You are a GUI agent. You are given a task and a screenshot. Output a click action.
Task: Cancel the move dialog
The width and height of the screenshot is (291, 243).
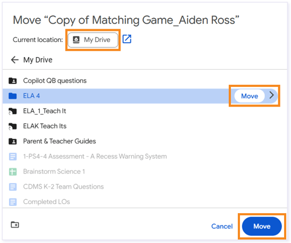click(x=222, y=226)
